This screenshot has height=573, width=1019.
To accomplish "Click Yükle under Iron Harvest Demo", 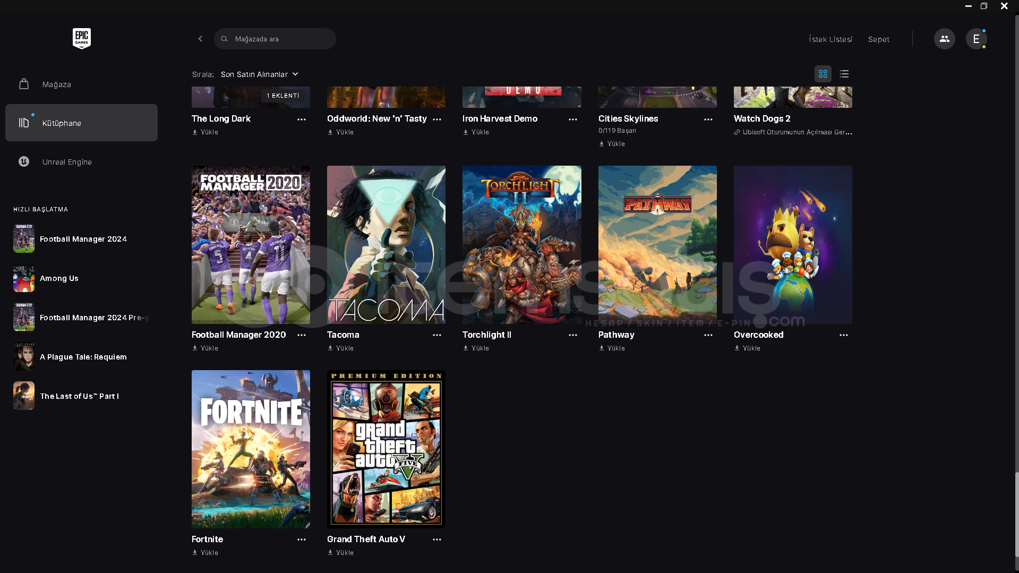I will pyautogui.click(x=476, y=132).
